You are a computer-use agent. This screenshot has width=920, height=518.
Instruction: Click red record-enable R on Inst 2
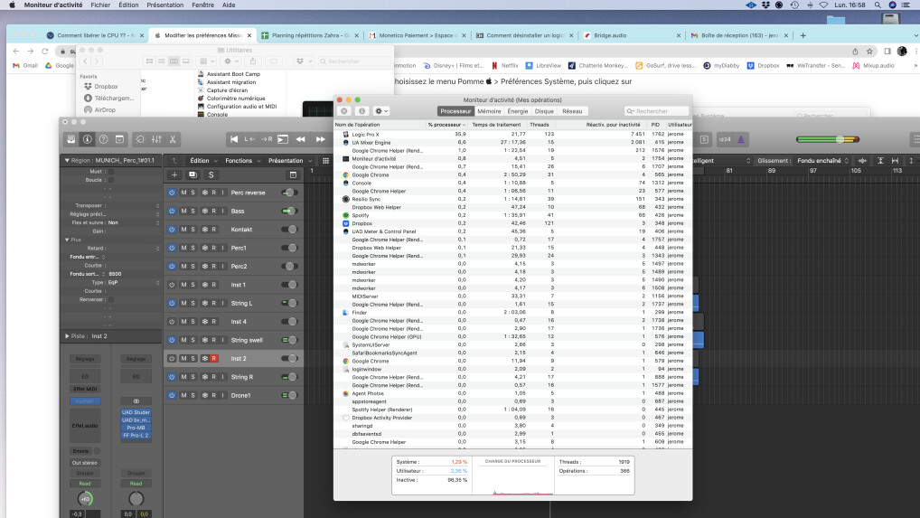(x=214, y=358)
